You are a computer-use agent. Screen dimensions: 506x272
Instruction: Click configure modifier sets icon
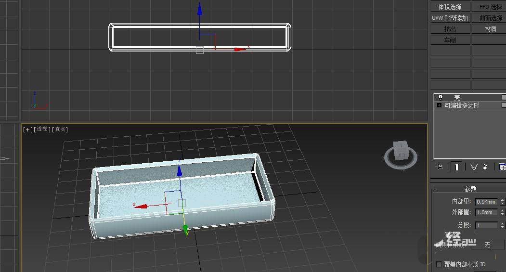coord(502,167)
